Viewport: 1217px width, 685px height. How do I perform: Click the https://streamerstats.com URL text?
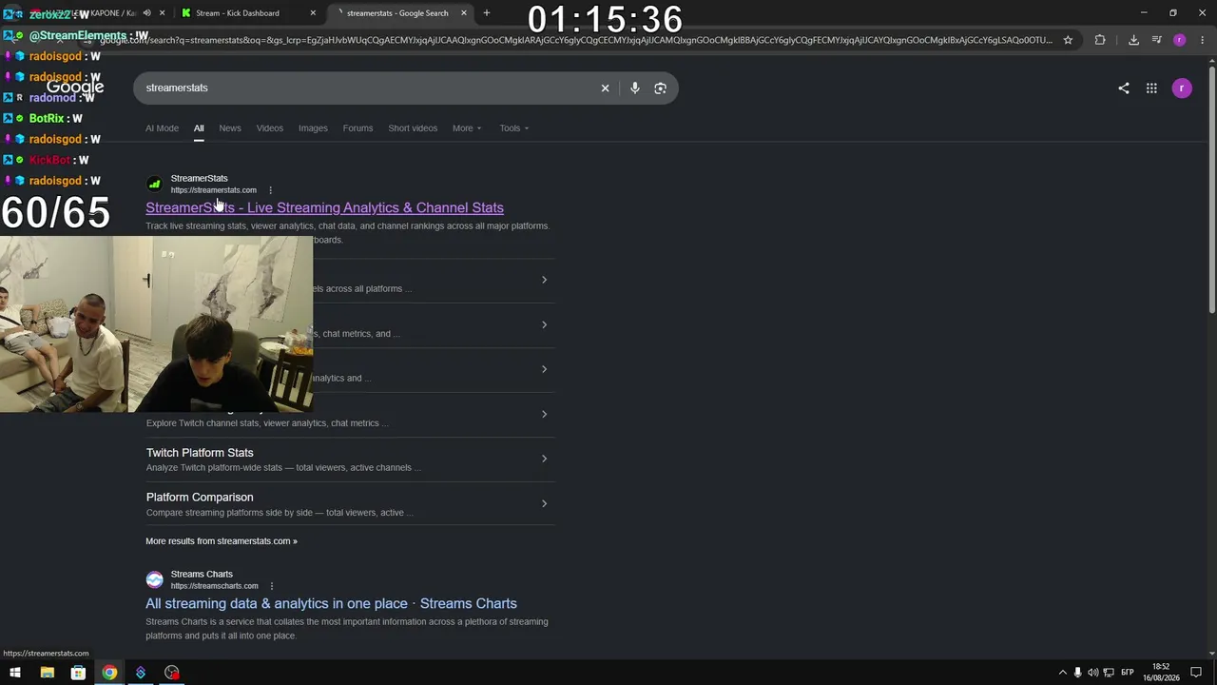coord(214,190)
